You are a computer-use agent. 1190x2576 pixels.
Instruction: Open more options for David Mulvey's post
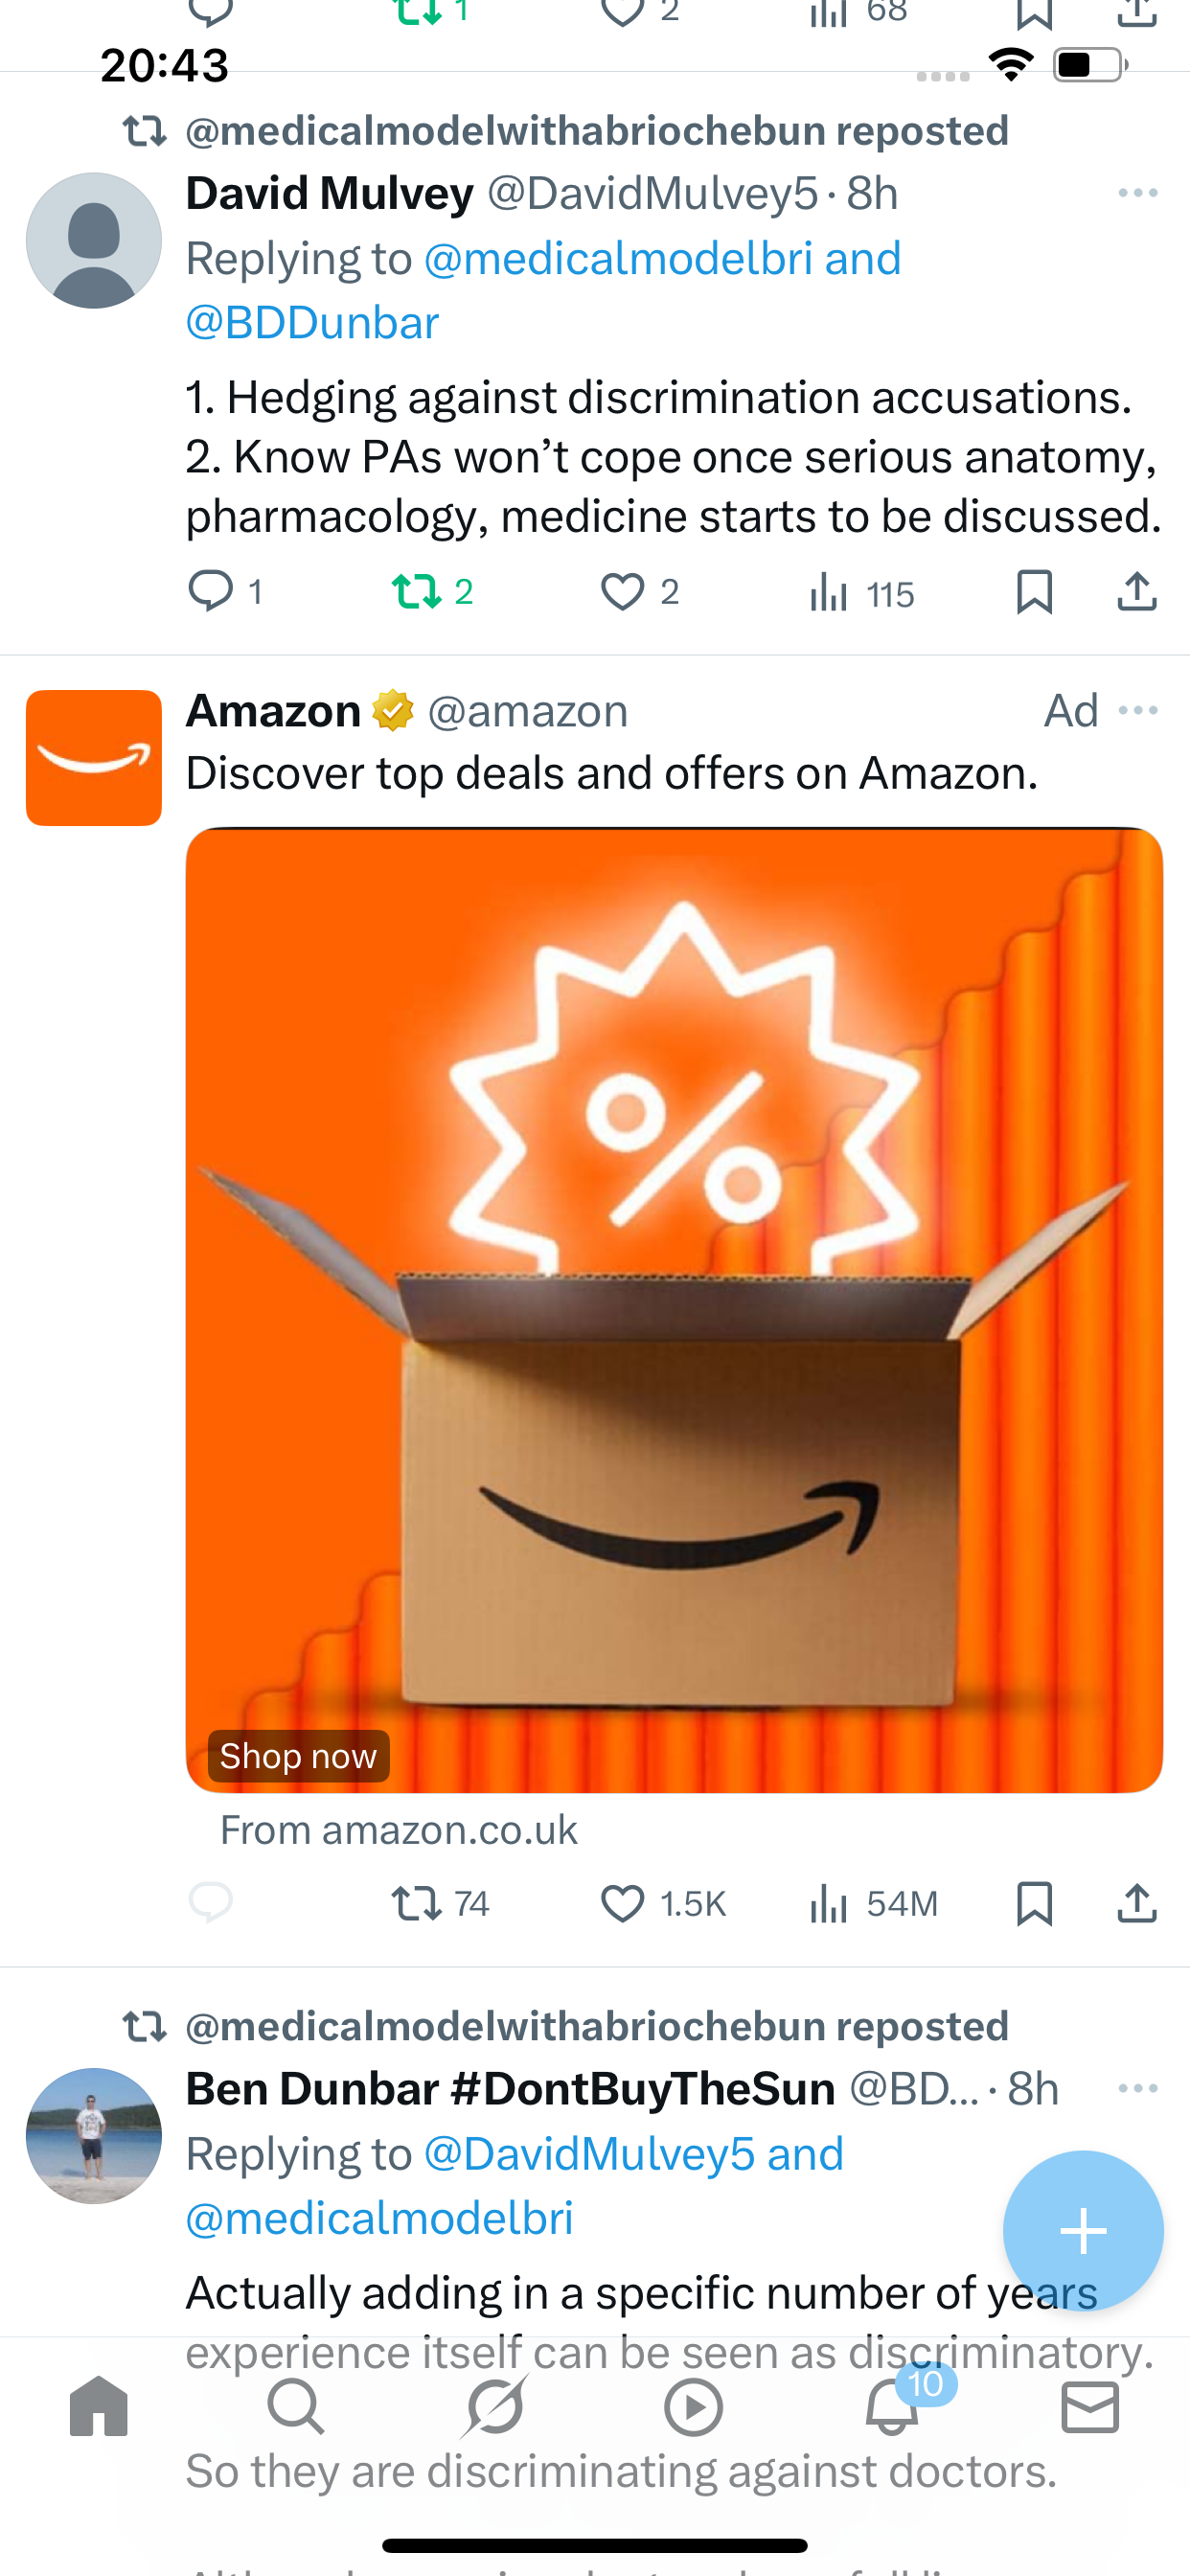[1138, 193]
